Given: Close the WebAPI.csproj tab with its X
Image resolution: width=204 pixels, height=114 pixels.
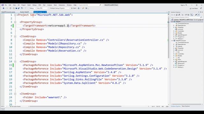Looking at the screenshot, I should (x=46, y=12).
